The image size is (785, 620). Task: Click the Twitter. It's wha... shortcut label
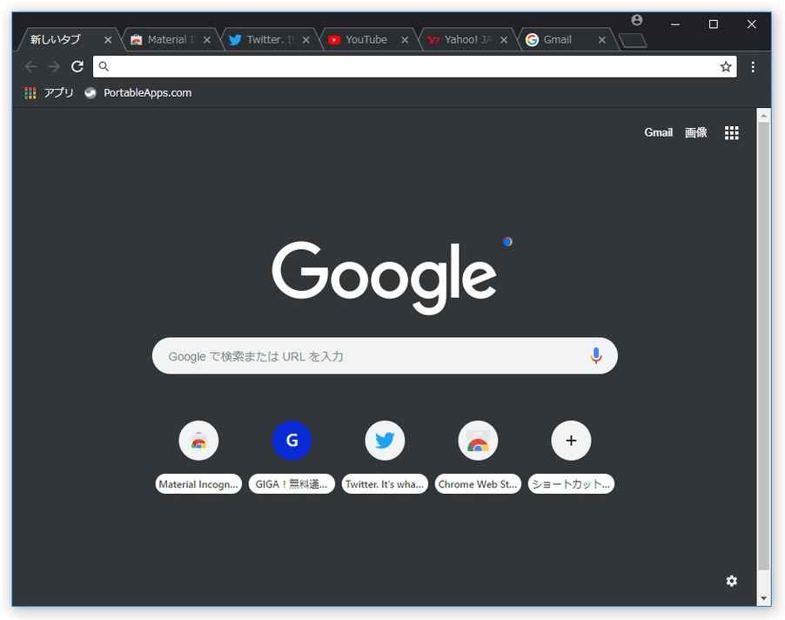385,484
